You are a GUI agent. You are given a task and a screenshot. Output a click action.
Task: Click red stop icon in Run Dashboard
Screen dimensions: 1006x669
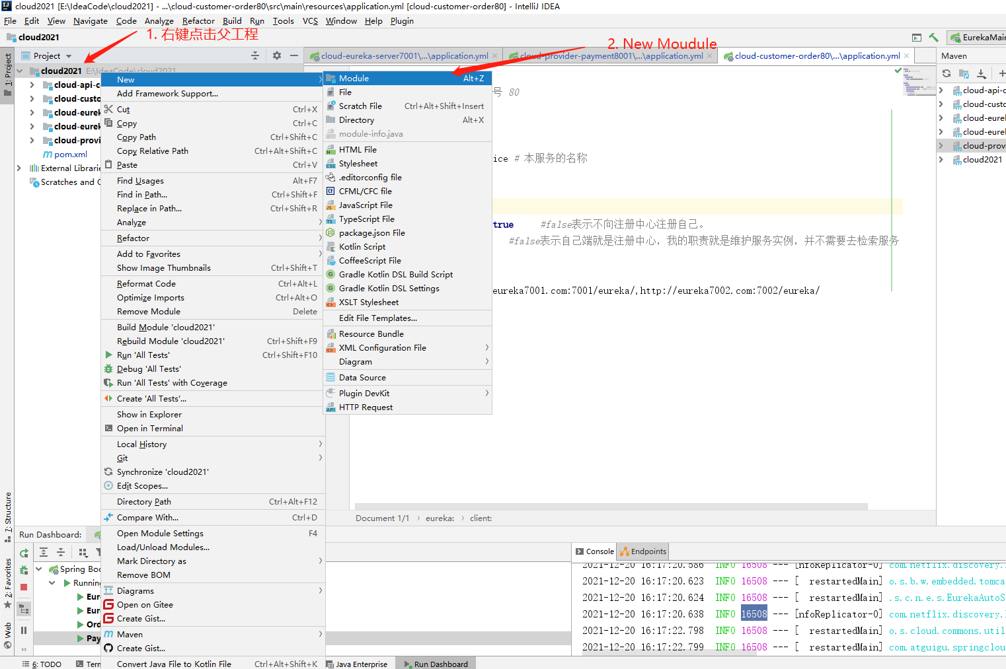click(24, 587)
